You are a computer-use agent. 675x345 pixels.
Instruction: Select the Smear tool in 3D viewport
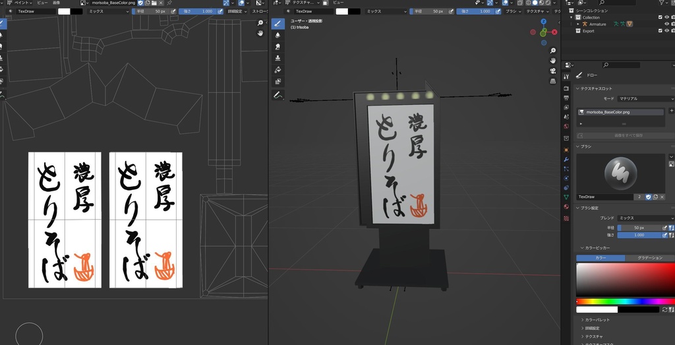[278, 47]
